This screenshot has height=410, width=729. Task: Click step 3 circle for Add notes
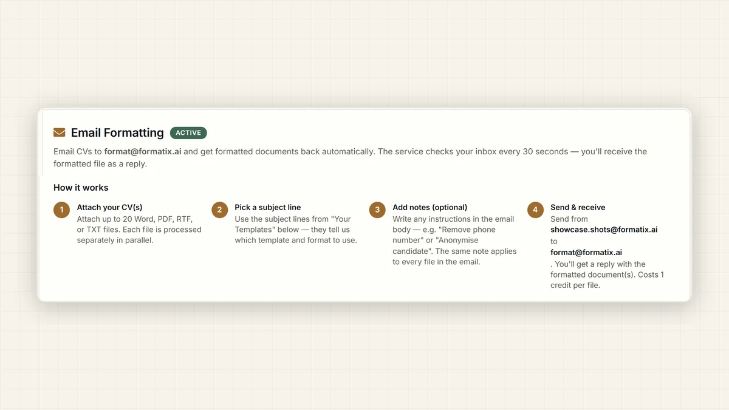[377, 210]
